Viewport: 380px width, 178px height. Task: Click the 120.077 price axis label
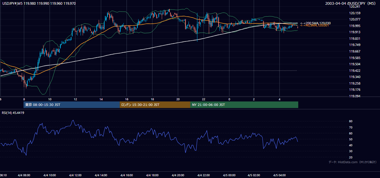coord(354,19)
